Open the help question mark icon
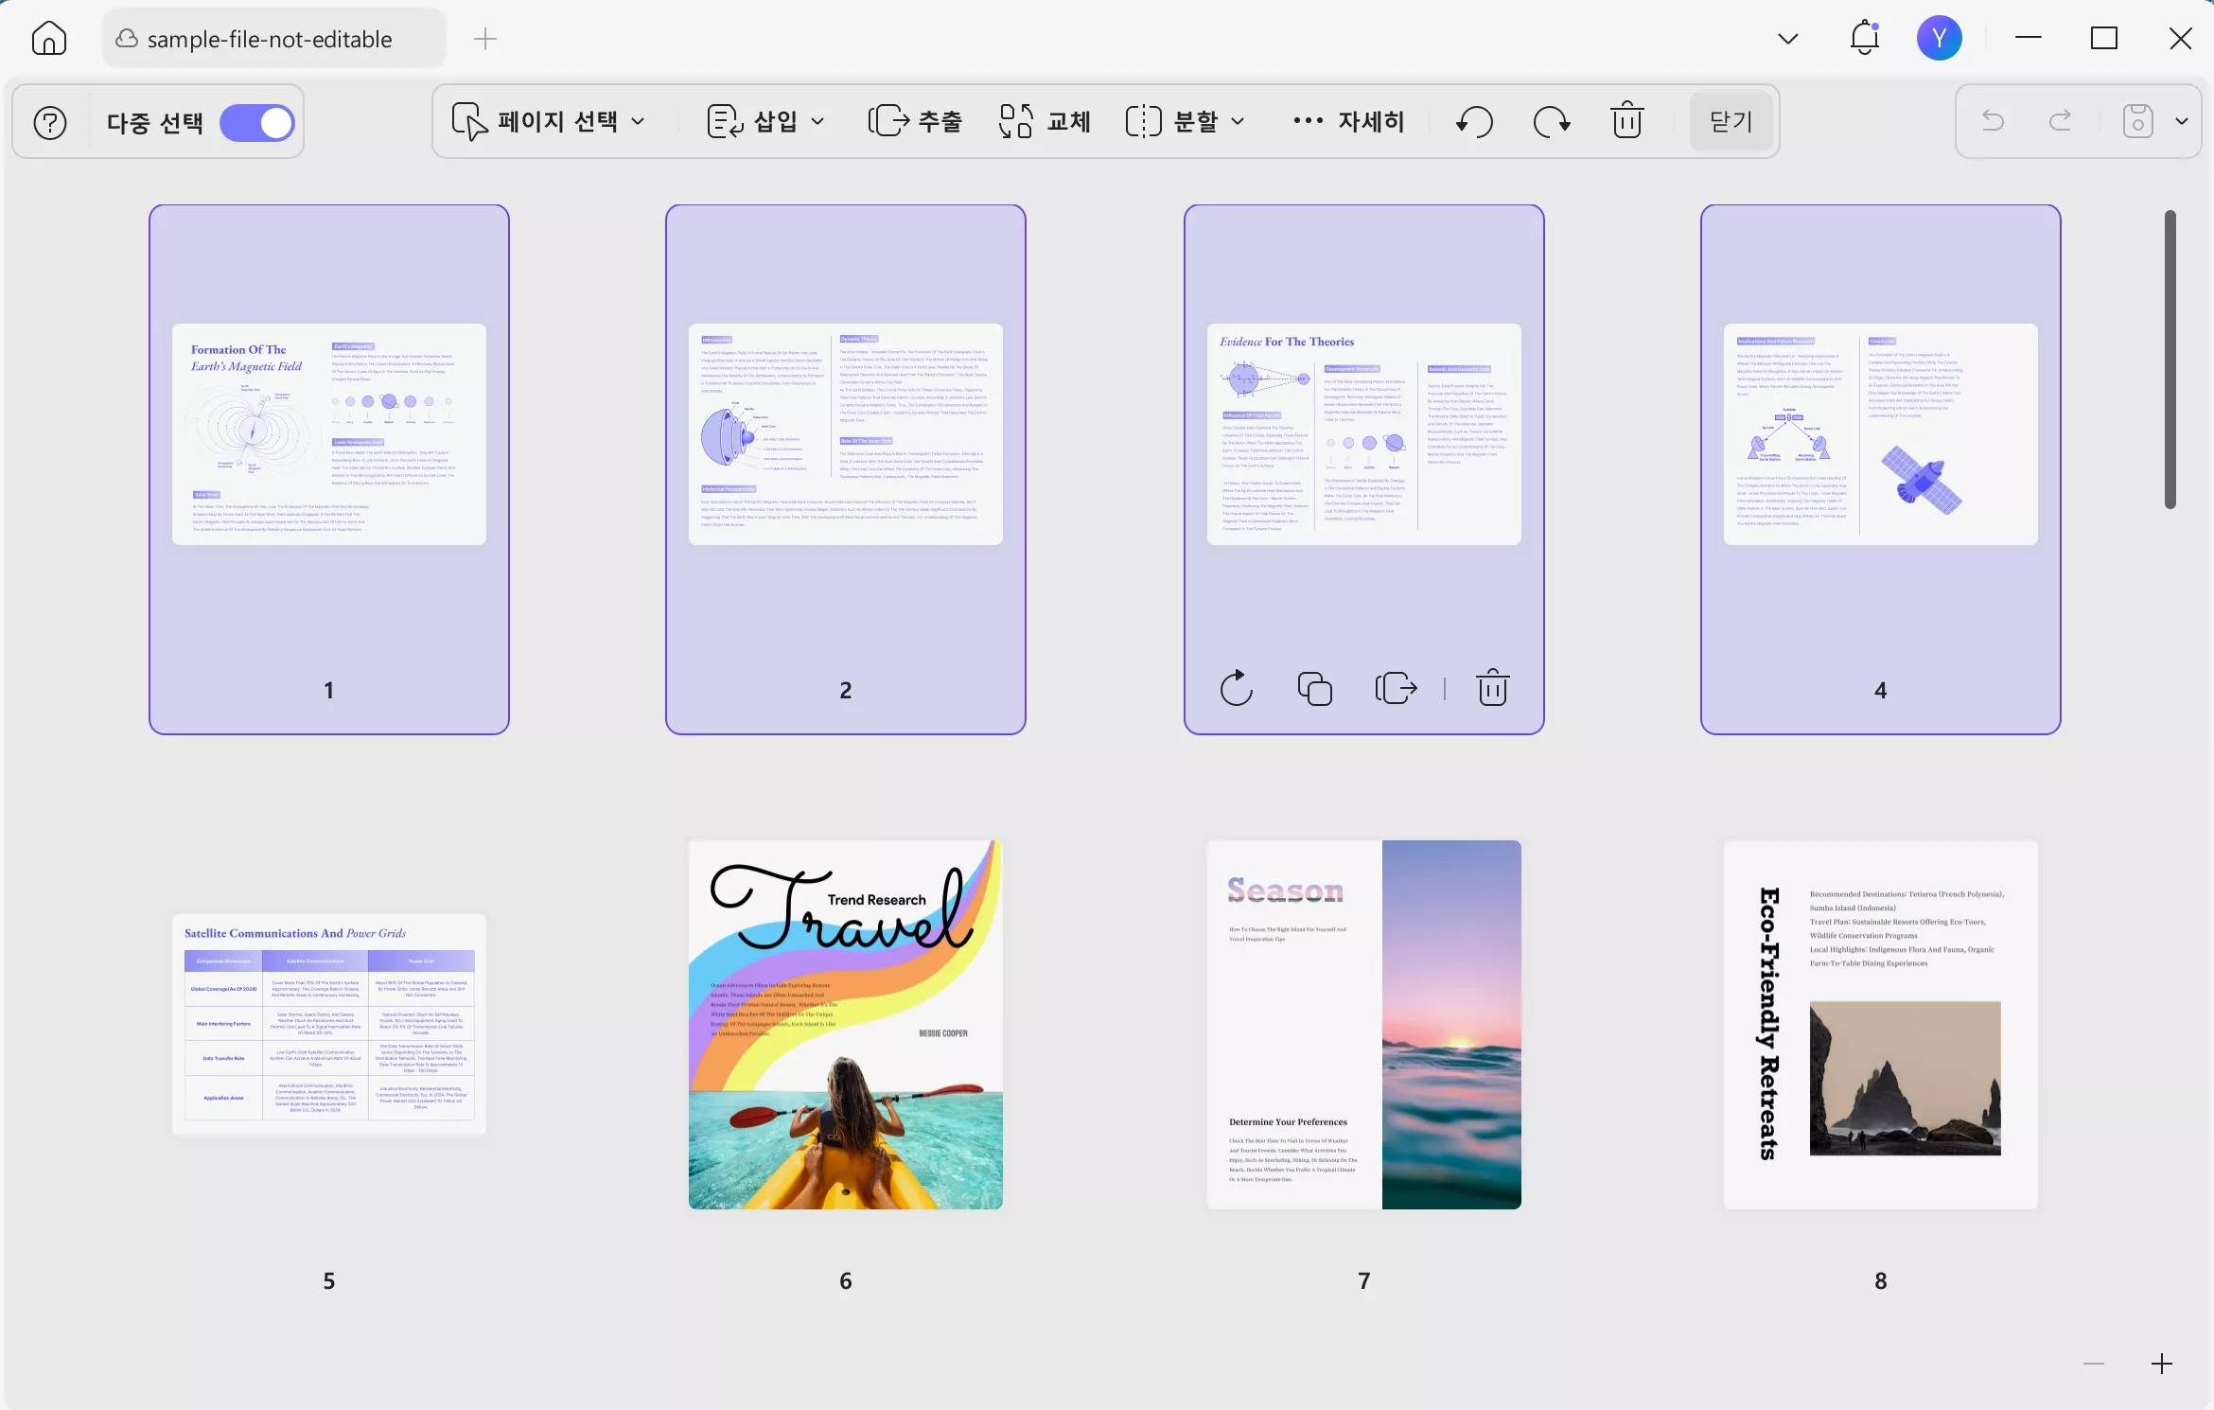Viewport: 2214px width, 1410px height. click(50, 122)
